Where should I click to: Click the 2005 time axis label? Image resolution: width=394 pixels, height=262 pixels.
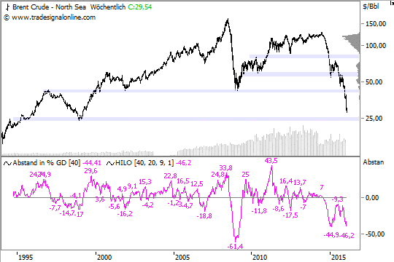182,258
